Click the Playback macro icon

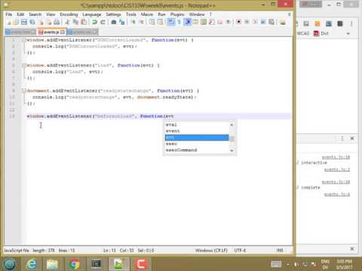click(255, 23)
